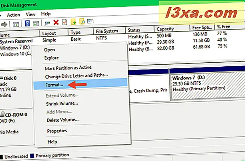
Task: Click the checkmark properties toolbar icon
Action: point(64,22)
